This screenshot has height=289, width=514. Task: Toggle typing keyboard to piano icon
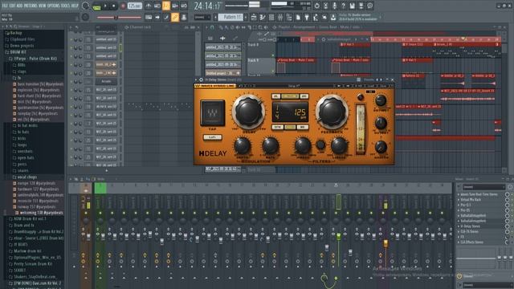(149, 17)
